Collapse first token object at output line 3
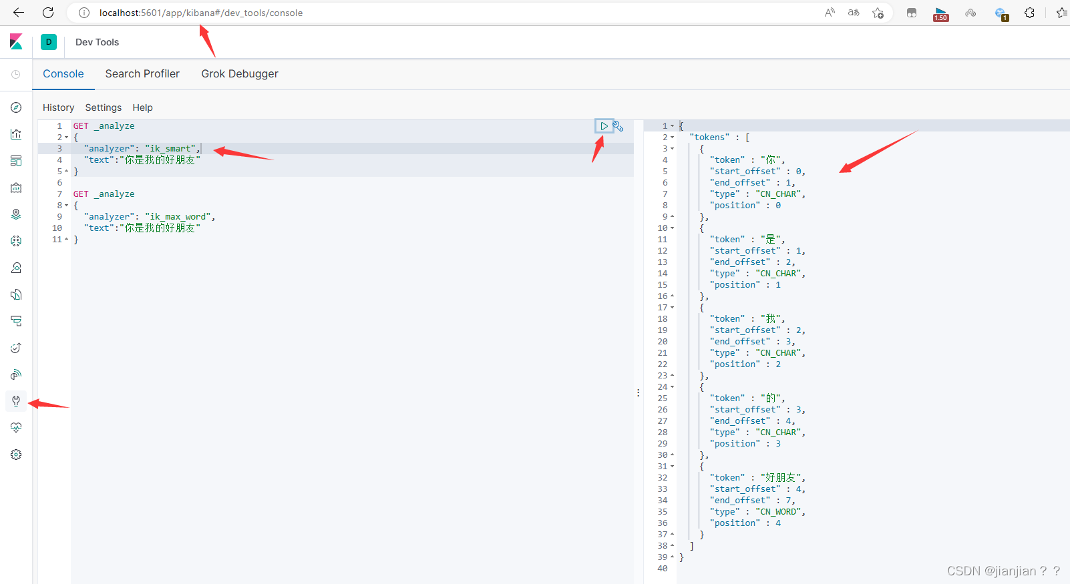Screen dimensions: 1070x584 (673, 149)
